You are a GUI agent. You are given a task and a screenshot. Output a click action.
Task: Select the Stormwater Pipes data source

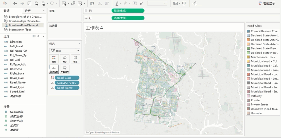[x=20, y=30]
